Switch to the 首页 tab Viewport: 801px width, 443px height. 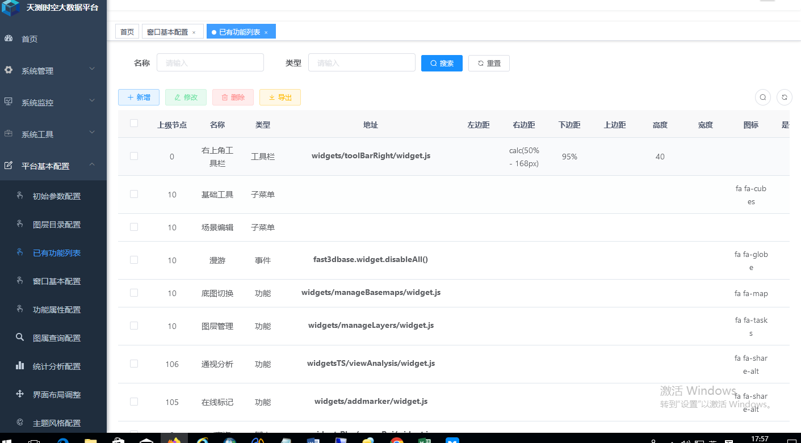(127, 31)
